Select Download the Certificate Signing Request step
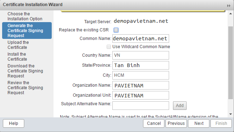This screenshot has width=234, height=132. pos(25,71)
